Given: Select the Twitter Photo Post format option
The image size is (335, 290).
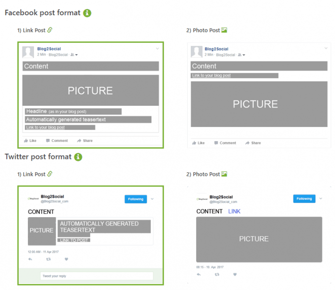Looking at the screenshot, I should pos(259,234).
